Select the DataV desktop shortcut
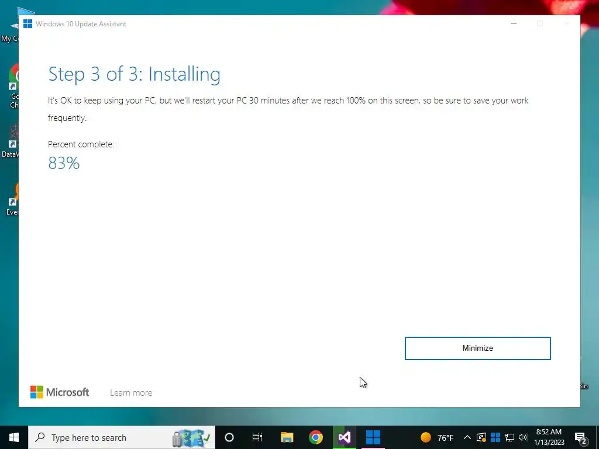599x449 pixels. (x=11, y=141)
